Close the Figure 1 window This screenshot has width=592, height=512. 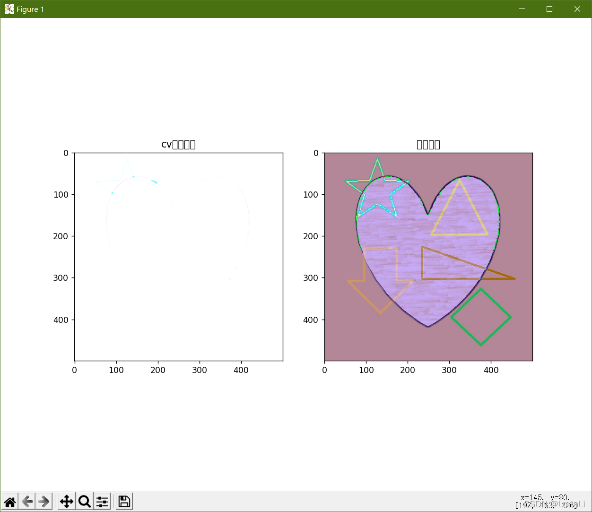pos(577,9)
